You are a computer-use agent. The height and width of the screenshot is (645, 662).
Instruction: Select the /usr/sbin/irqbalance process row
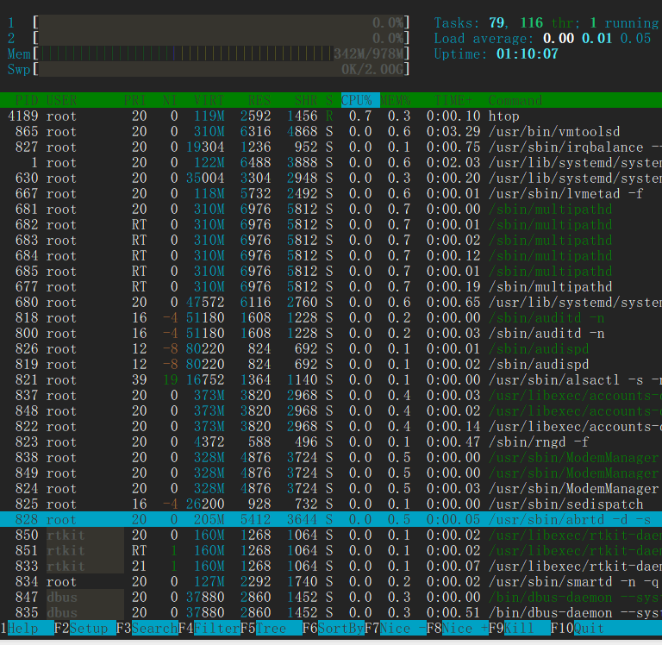click(331, 147)
